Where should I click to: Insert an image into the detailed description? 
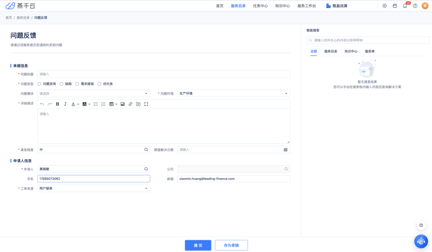pos(122,104)
